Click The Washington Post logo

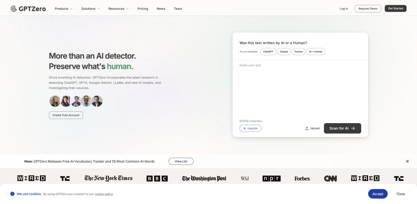[204, 178]
